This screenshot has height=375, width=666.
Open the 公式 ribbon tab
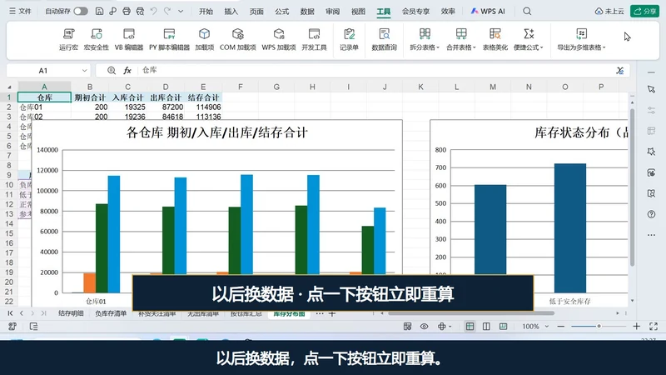click(x=281, y=12)
